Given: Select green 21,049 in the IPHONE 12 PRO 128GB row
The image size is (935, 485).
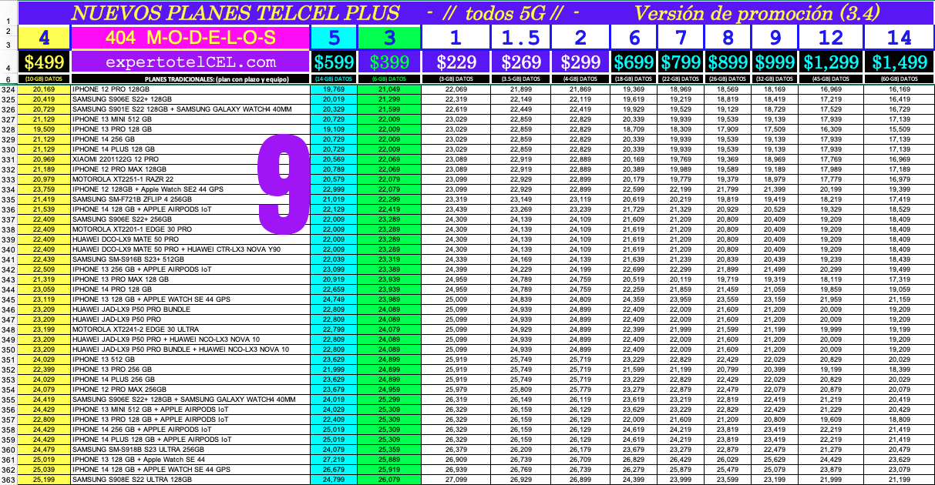Looking at the screenshot, I should pyautogui.click(x=390, y=89).
